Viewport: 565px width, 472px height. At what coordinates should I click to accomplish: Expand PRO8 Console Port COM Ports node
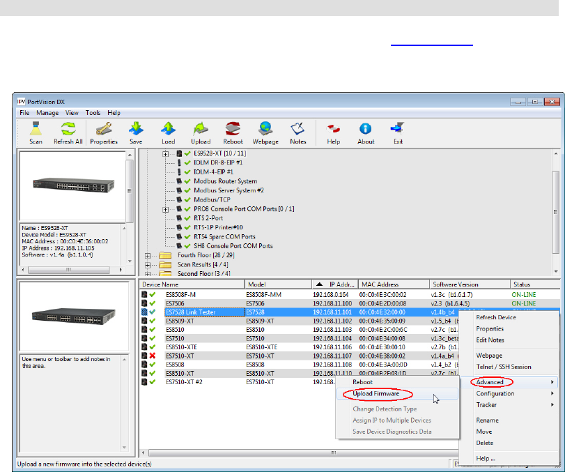click(165, 209)
